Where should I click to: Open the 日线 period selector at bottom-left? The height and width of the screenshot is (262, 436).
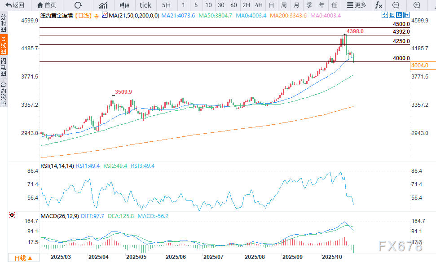22,258
